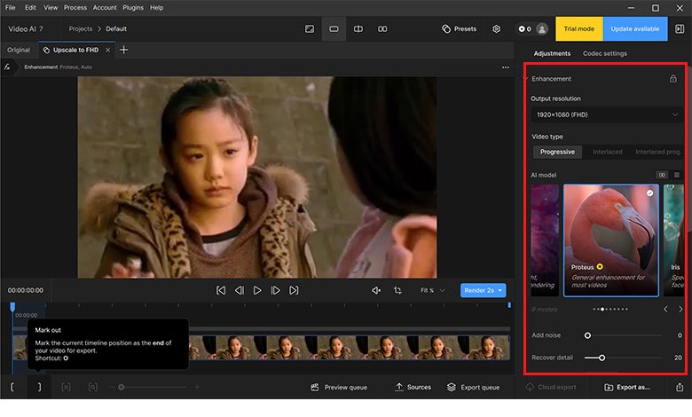This screenshot has width=692, height=417.
Task: Open the Fit % zoom dropdown
Action: point(433,290)
